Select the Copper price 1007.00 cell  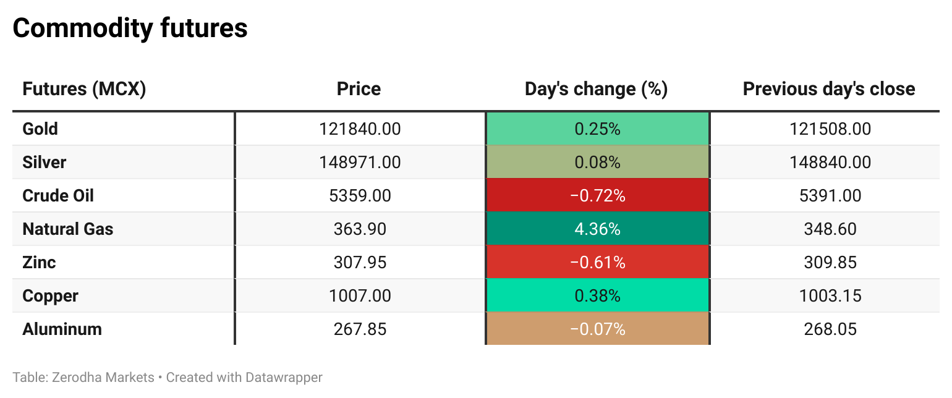click(x=360, y=296)
